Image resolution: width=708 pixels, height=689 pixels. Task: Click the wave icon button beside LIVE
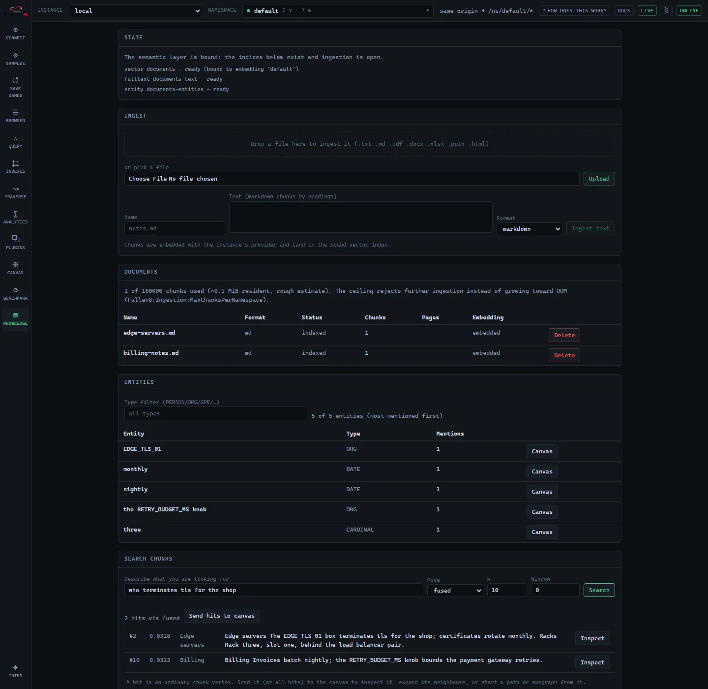click(667, 10)
